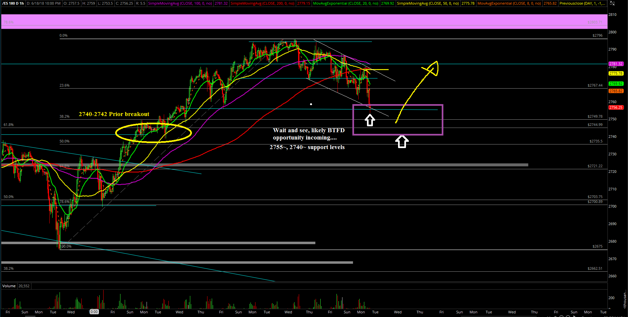Click the 2779.15 value in the header
This screenshot has width=628, height=317.
(x=303, y=3)
